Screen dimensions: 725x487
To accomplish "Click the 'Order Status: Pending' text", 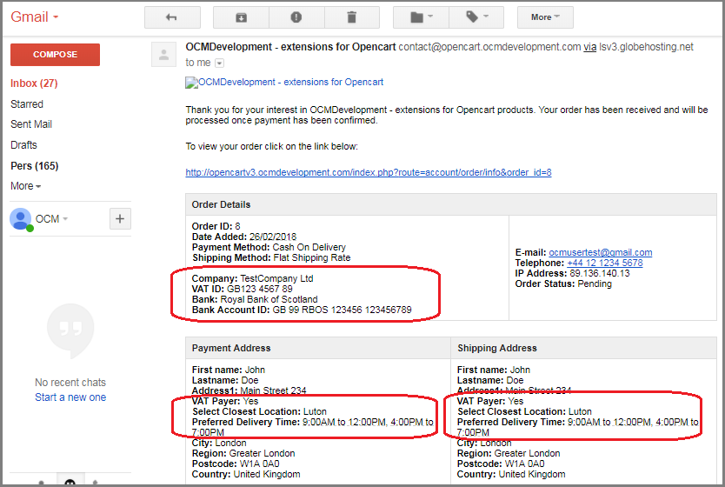I will 563,284.
